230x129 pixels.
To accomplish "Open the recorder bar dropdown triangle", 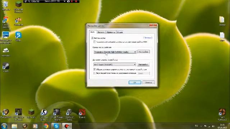I will click(x=64, y=1).
